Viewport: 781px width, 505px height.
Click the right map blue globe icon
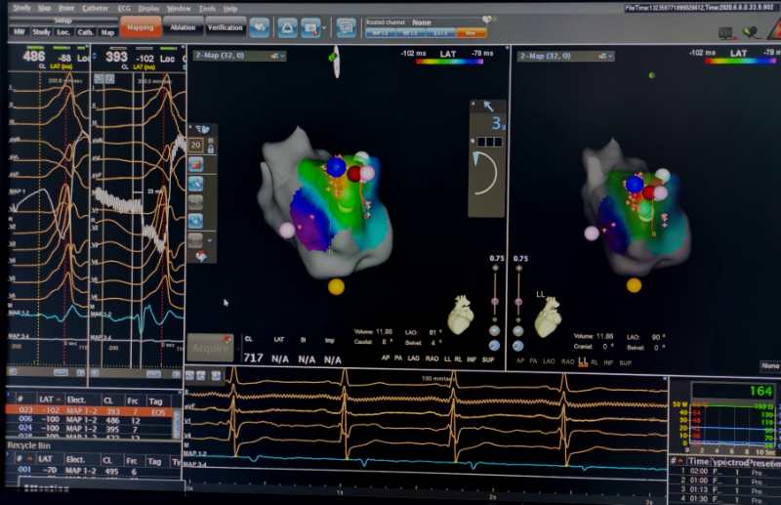pos(518,346)
